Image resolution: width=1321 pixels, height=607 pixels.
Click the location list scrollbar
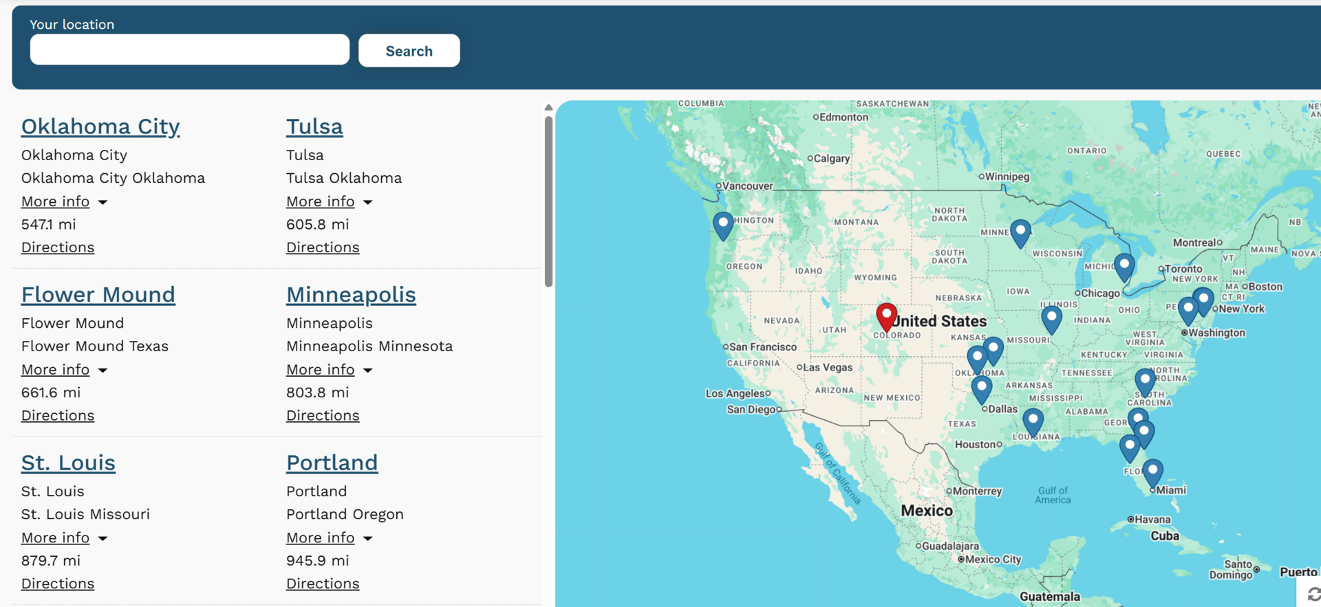548,201
